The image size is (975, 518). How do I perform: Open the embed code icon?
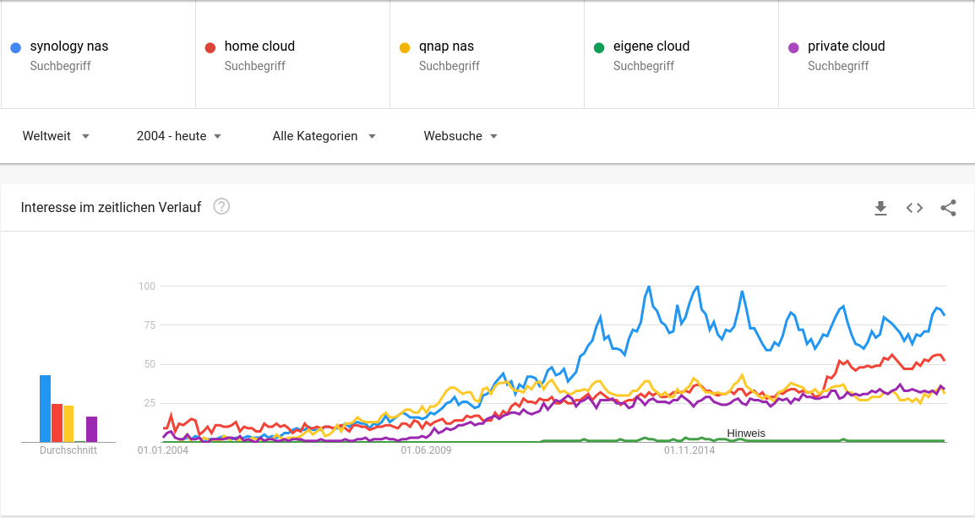(914, 208)
